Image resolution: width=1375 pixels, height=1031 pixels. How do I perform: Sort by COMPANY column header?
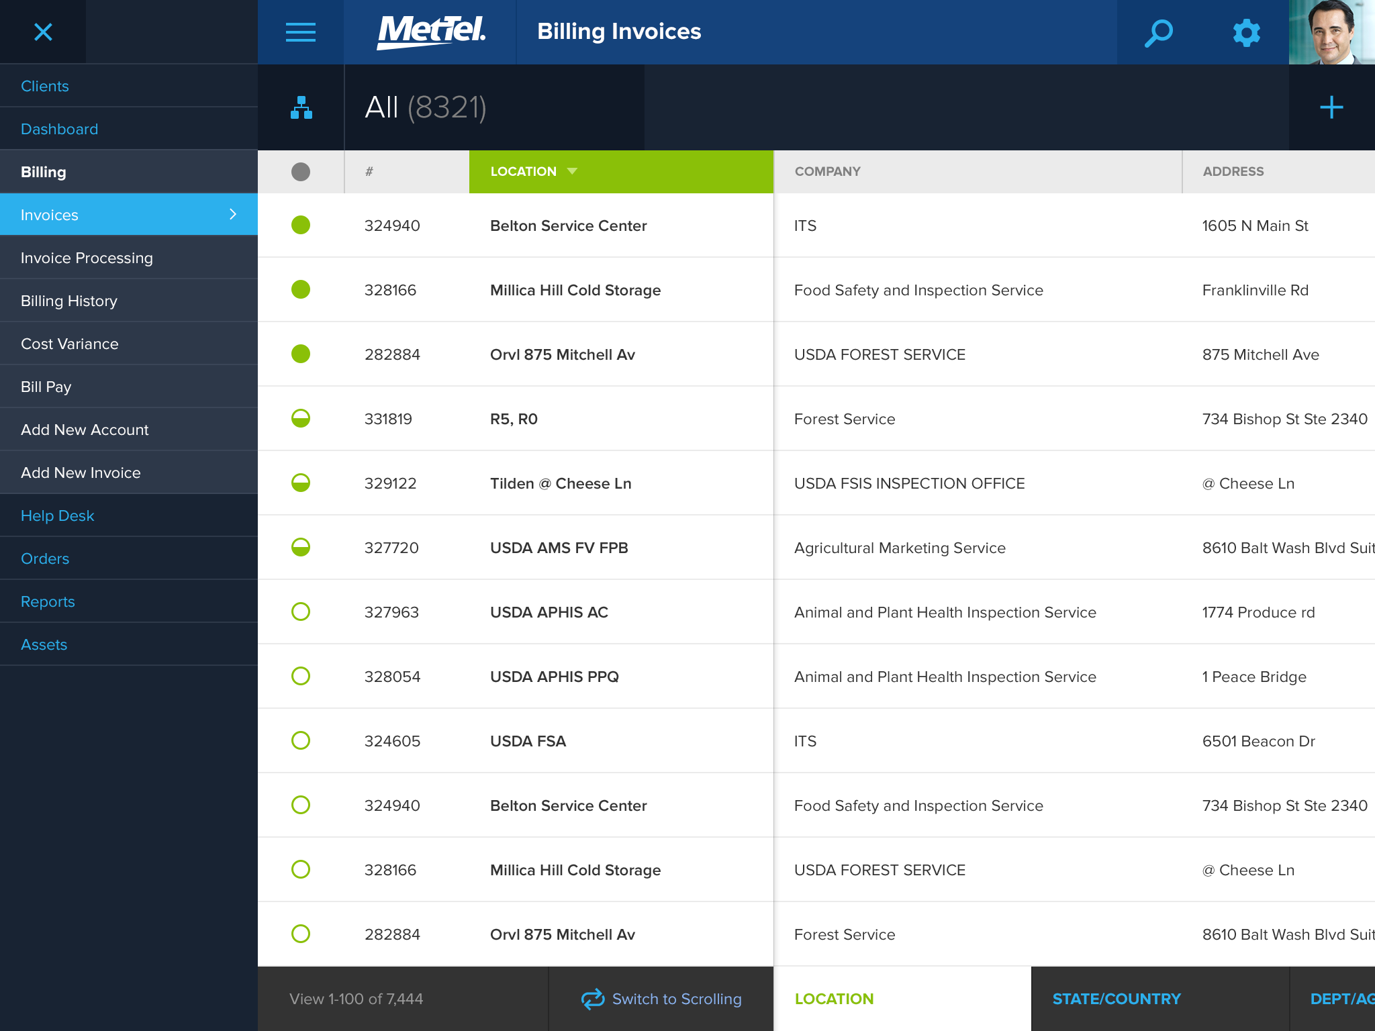(827, 171)
